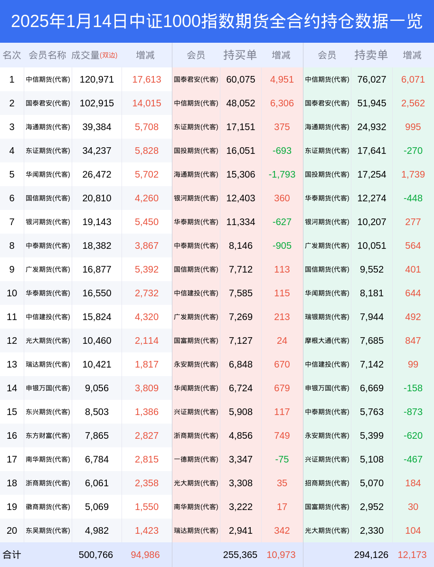Select the -1,793 buy change value
Image resolution: width=434 pixels, height=567 pixels.
pyautogui.click(x=282, y=175)
